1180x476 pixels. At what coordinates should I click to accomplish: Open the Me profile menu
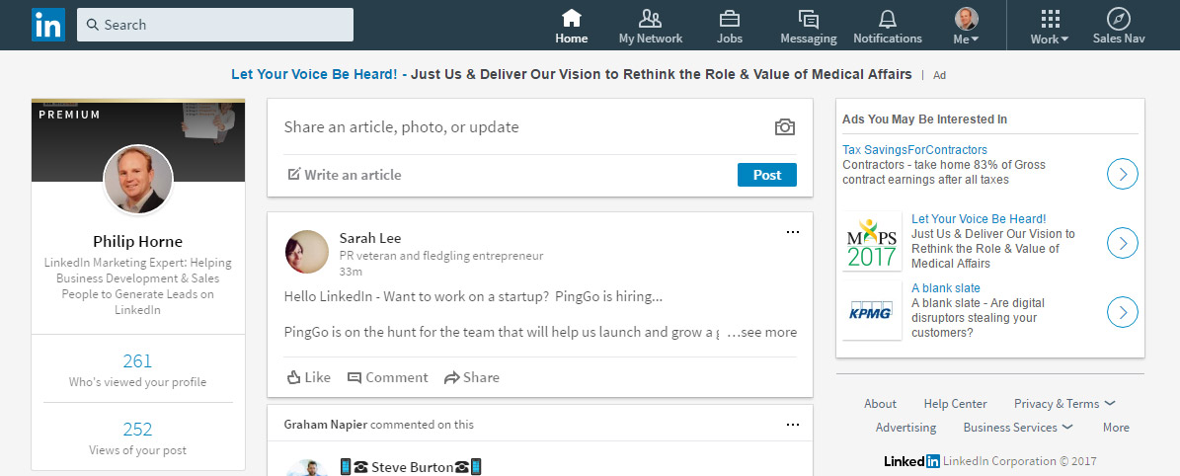967,26
